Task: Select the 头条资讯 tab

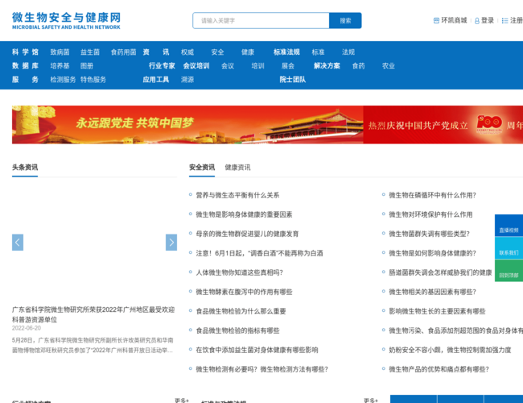Action: 25,168
